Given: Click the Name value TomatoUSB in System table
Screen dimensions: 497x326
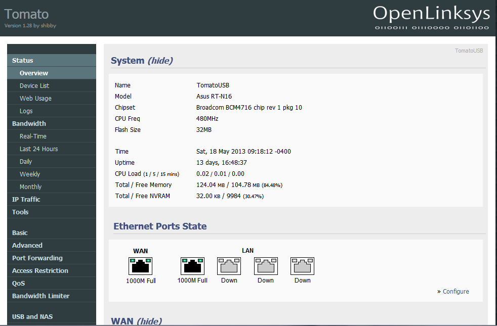Looking at the screenshot, I should [x=213, y=85].
